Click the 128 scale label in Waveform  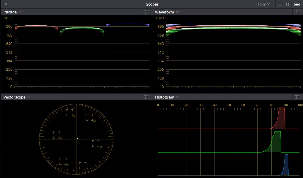(161, 78)
